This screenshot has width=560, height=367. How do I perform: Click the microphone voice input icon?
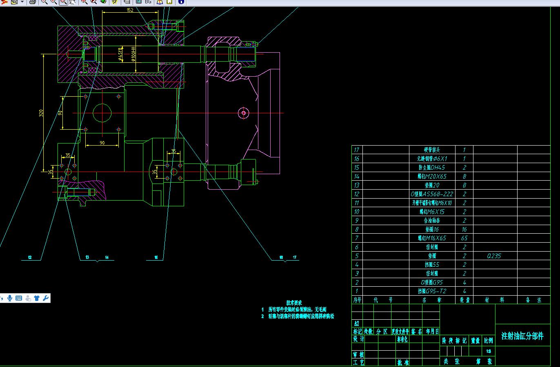point(10,298)
